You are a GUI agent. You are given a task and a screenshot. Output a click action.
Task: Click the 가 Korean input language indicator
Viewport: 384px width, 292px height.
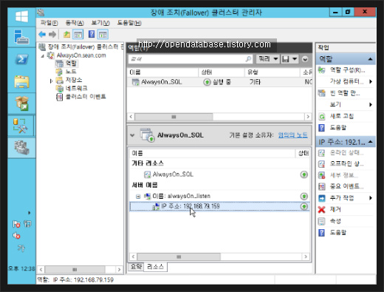click(x=21, y=248)
